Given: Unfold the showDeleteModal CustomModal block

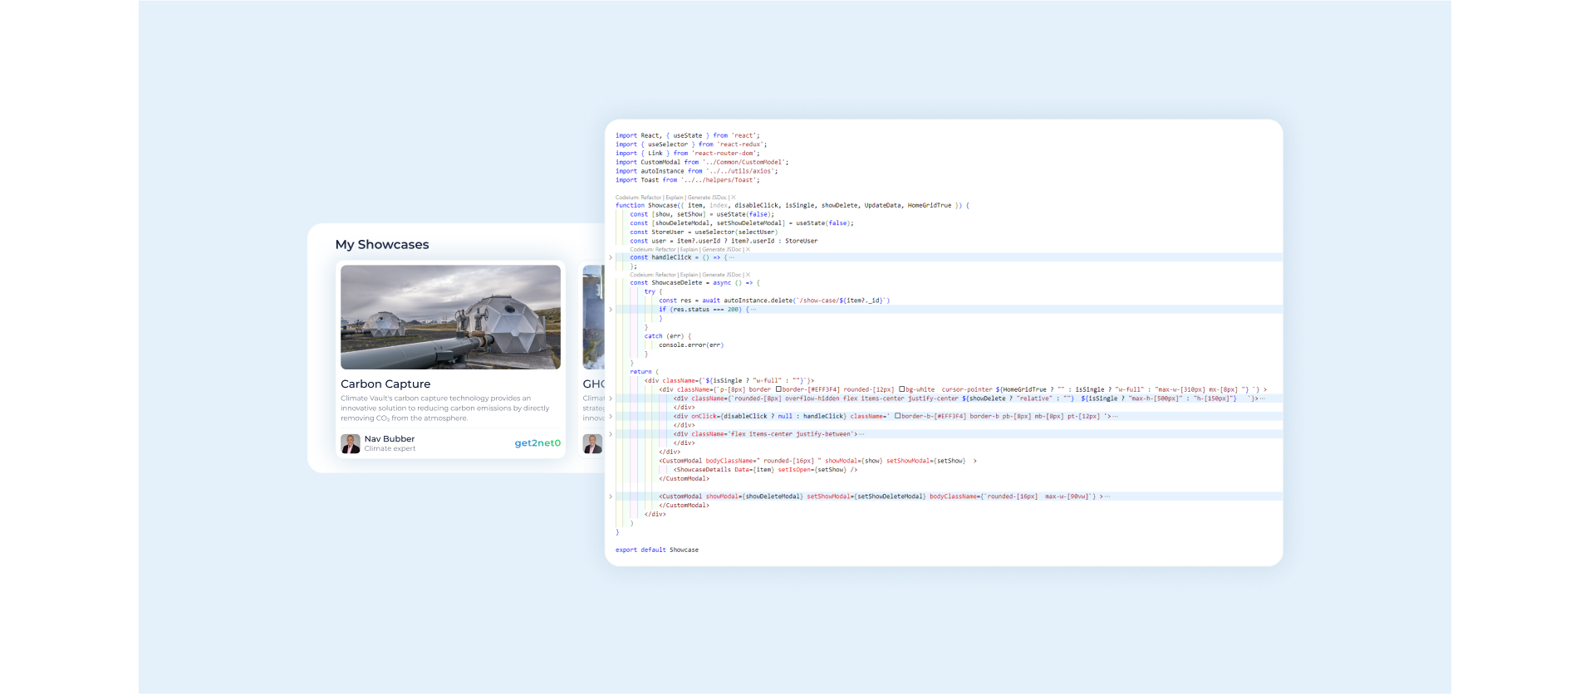Looking at the screenshot, I should click(x=611, y=496).
